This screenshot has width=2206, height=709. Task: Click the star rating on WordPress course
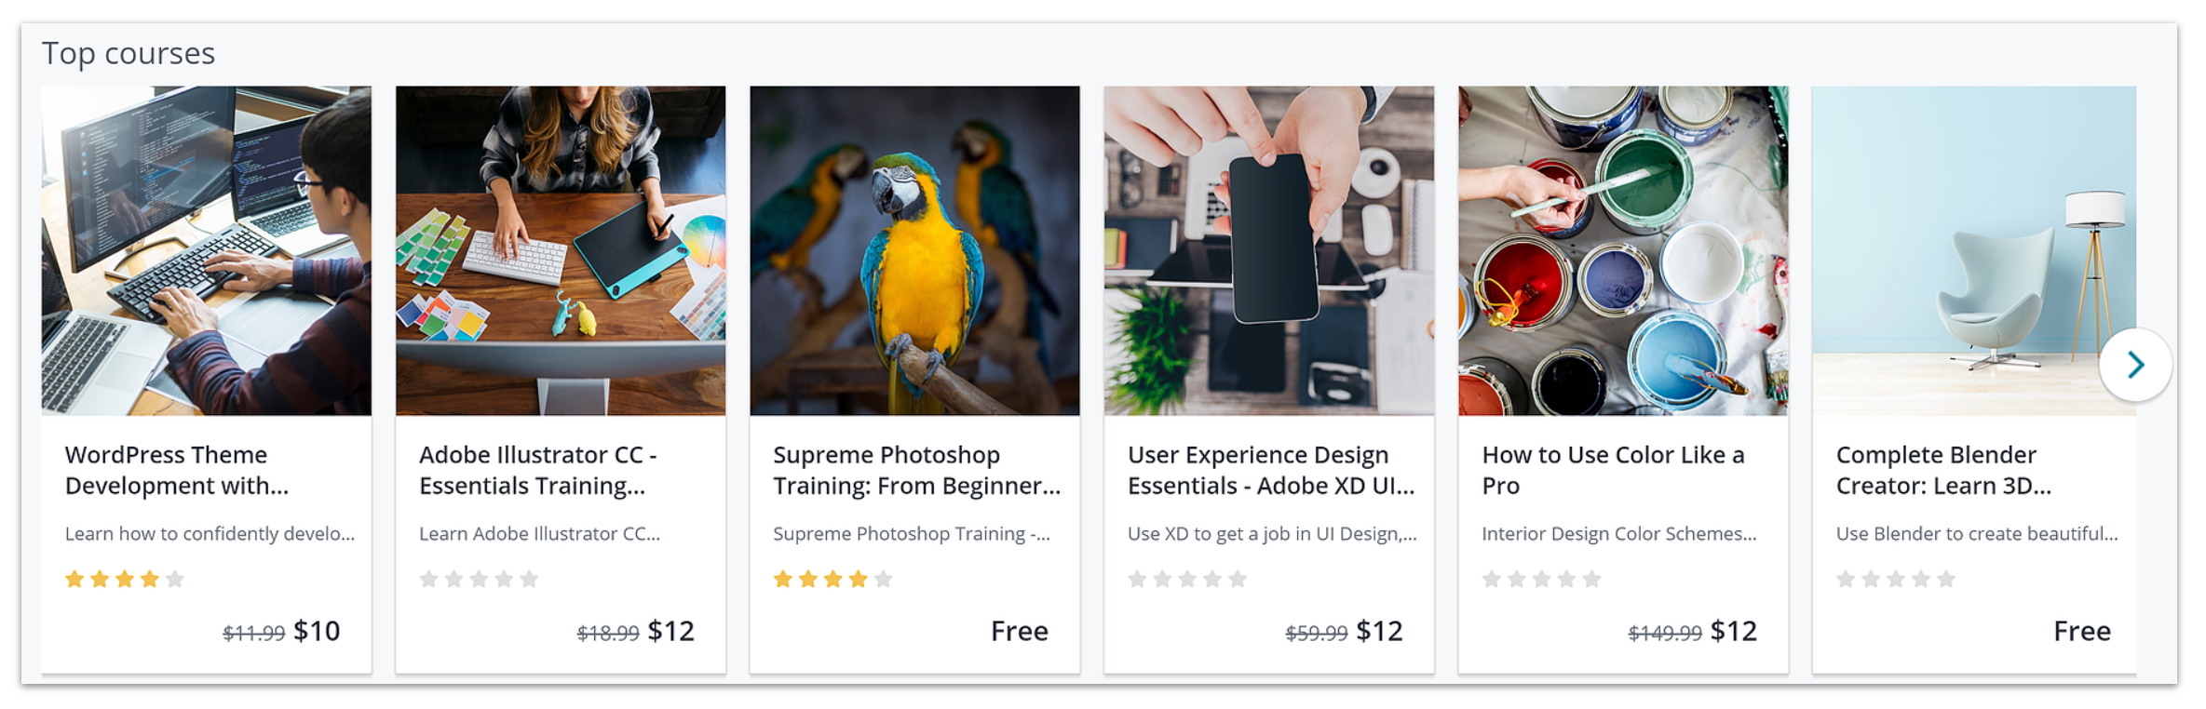coord(125,580)
